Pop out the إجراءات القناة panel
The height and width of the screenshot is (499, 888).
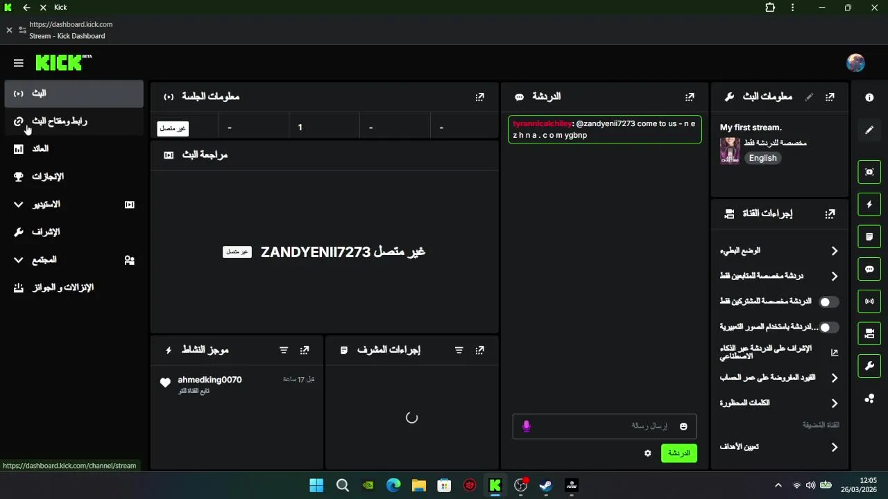click(830, 214)
